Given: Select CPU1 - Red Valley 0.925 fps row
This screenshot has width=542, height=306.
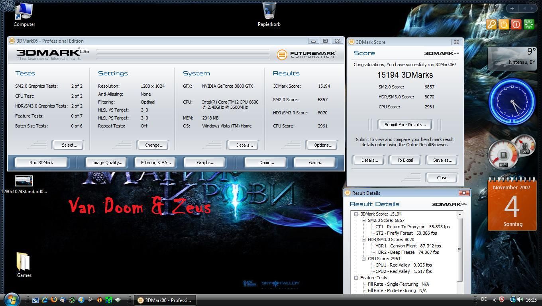Looking at the screenshot, I should [403, 265].
